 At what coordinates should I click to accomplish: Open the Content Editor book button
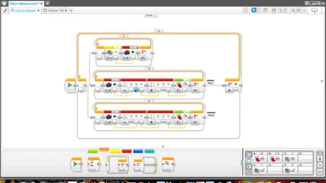314,10
